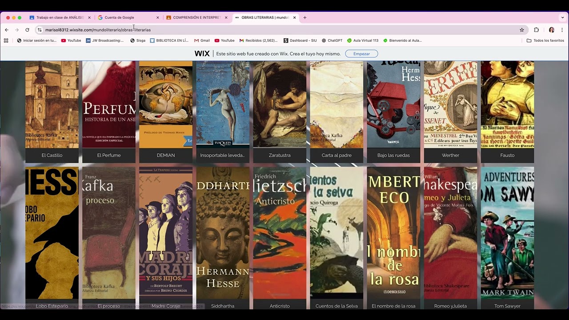Open DEMIAN book cover
569x320 pixels.
[x=166, y=104]
